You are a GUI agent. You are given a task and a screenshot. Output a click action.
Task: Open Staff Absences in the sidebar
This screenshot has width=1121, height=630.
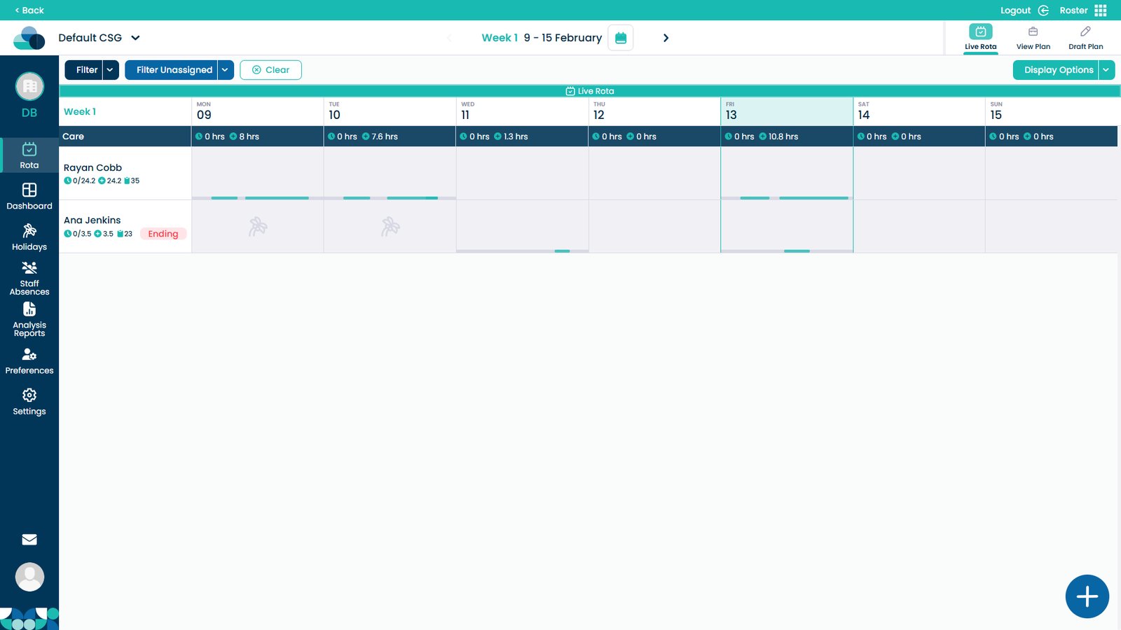29,278
